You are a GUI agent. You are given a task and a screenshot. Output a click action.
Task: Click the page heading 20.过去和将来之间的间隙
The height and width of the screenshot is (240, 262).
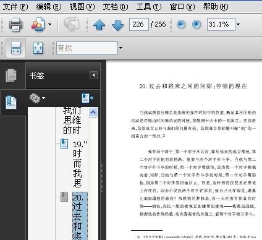click(x=193, y=86)
